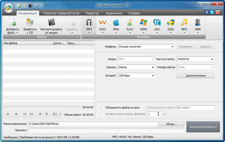This screenshot has height=142, width=225.
Task: Select the WAV format icon
Action: tap(103, 22)
